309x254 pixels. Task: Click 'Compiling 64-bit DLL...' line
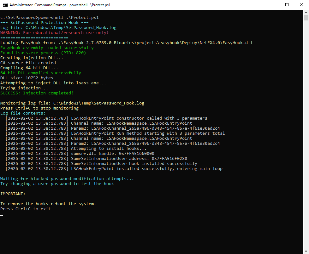29,68
